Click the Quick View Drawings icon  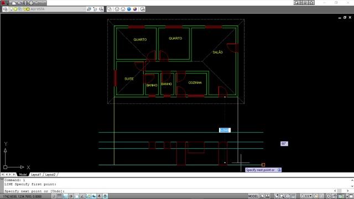[x=268, y=196]
